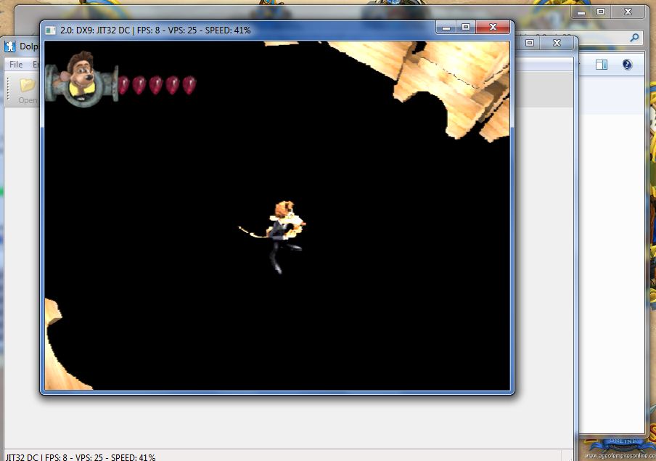Click the "2.0: DX9: JIT32 DC" title of the game window
Screen dimensions: 656x461
[95, 30]
